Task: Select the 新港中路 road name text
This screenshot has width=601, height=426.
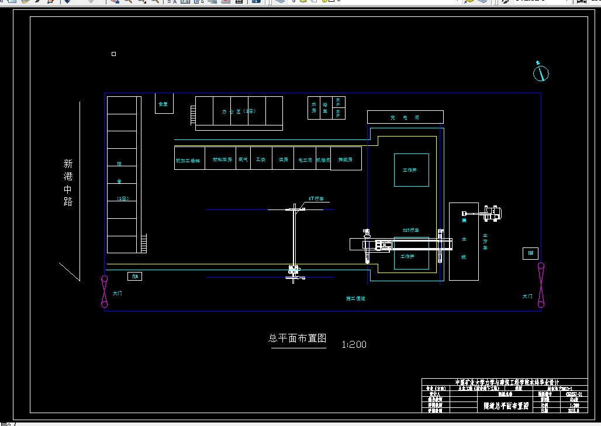Action: [x=68, y=183]
